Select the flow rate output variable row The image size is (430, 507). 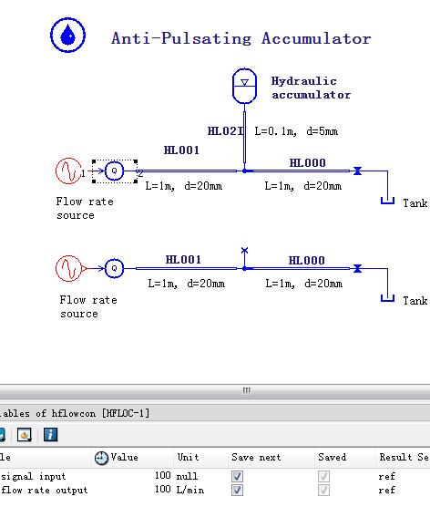tap(215, 491)
